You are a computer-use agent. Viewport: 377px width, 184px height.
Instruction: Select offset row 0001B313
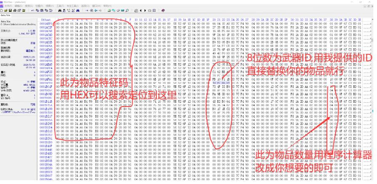tap(45, 131)
